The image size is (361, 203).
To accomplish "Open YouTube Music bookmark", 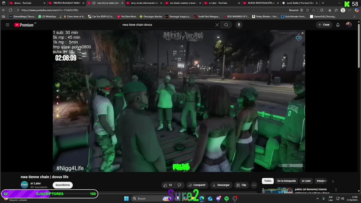I will (x=127, y=17).
